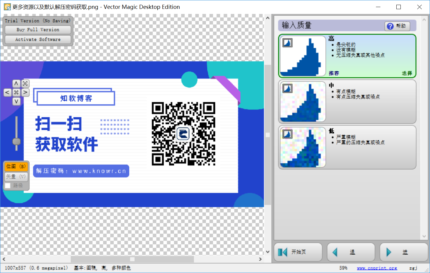430x273 pixels.
Task: Select the 高 high input quality option
Action: [347, 56]
